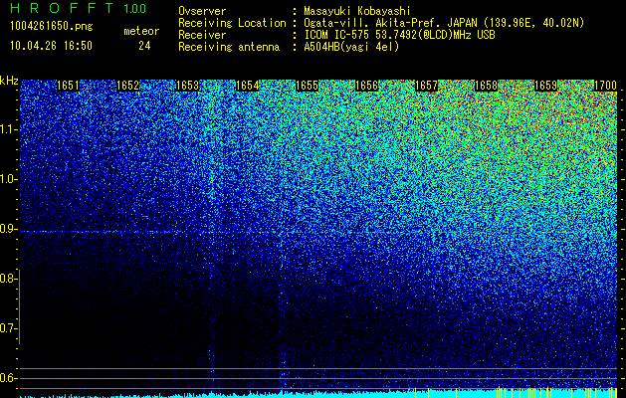Click the Receiving Location label
This screenshot has height=398, width=626.
click(x=232, y=23)
